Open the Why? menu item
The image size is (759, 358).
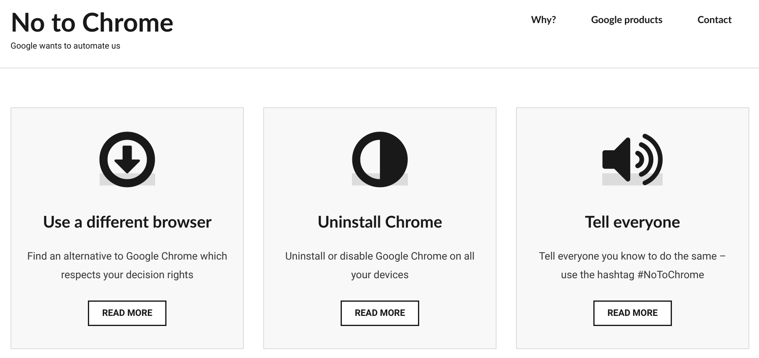544,20
